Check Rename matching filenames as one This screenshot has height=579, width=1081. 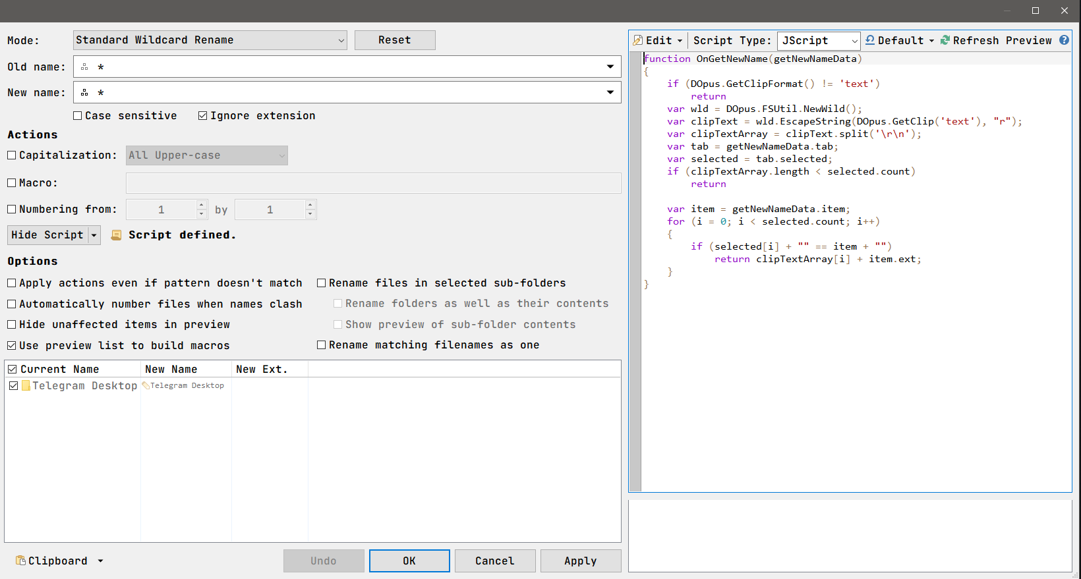322,345
